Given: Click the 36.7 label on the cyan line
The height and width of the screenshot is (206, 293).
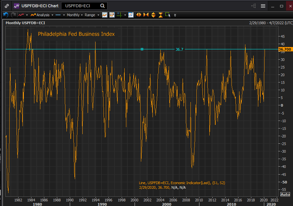Looking at the screenshot, I should point(179,49).
